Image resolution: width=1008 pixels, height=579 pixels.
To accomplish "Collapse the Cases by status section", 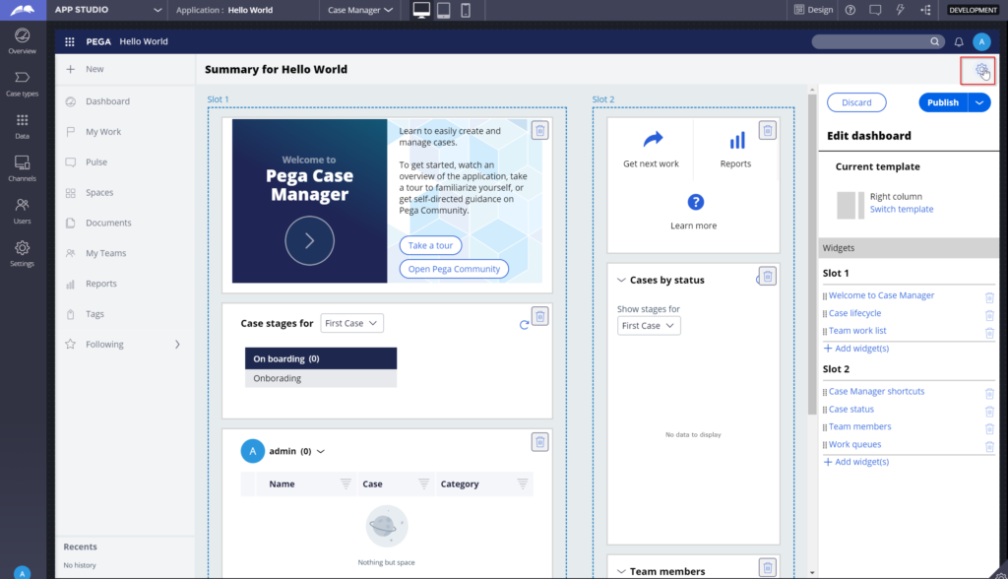I will 621,280.
